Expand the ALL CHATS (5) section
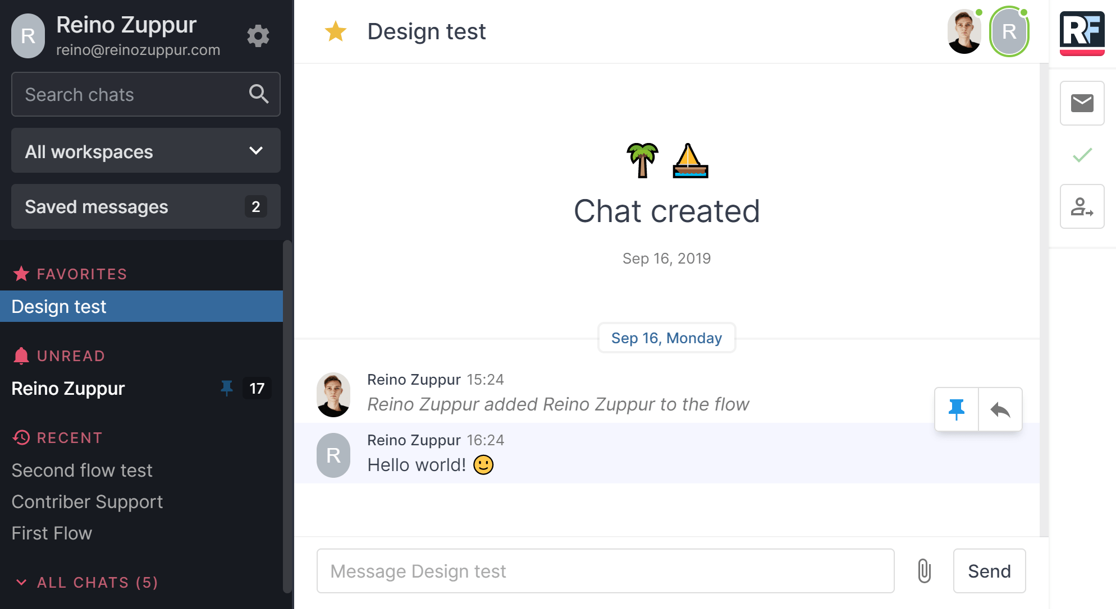Image resolution: width=1116 pixels, height=609 pixels. click(x=85, y=582)
